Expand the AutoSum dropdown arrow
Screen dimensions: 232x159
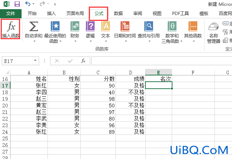[34, 41]
